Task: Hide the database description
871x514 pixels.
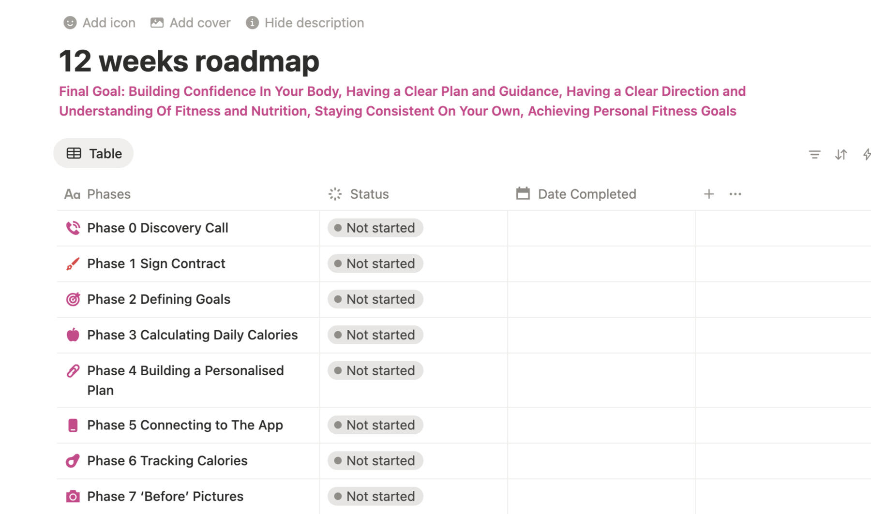Action: pyautogui.click(x=305, y=23)
